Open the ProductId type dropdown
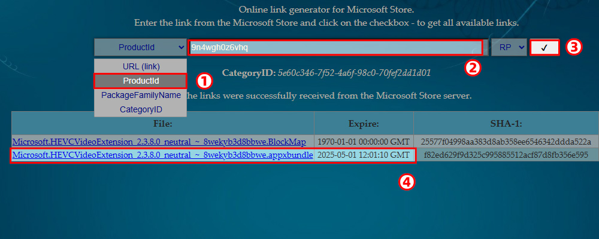Viewport: 599px width, 239px height. [x=140, y=47]
